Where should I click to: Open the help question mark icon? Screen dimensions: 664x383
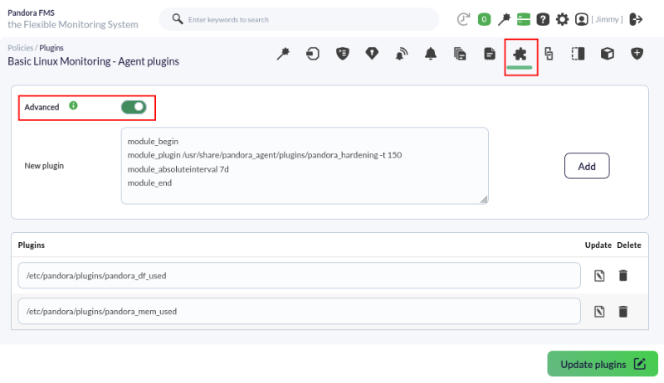[x=543, y=19]
